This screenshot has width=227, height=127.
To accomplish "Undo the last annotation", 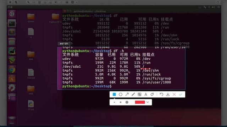I will [161, 94].
